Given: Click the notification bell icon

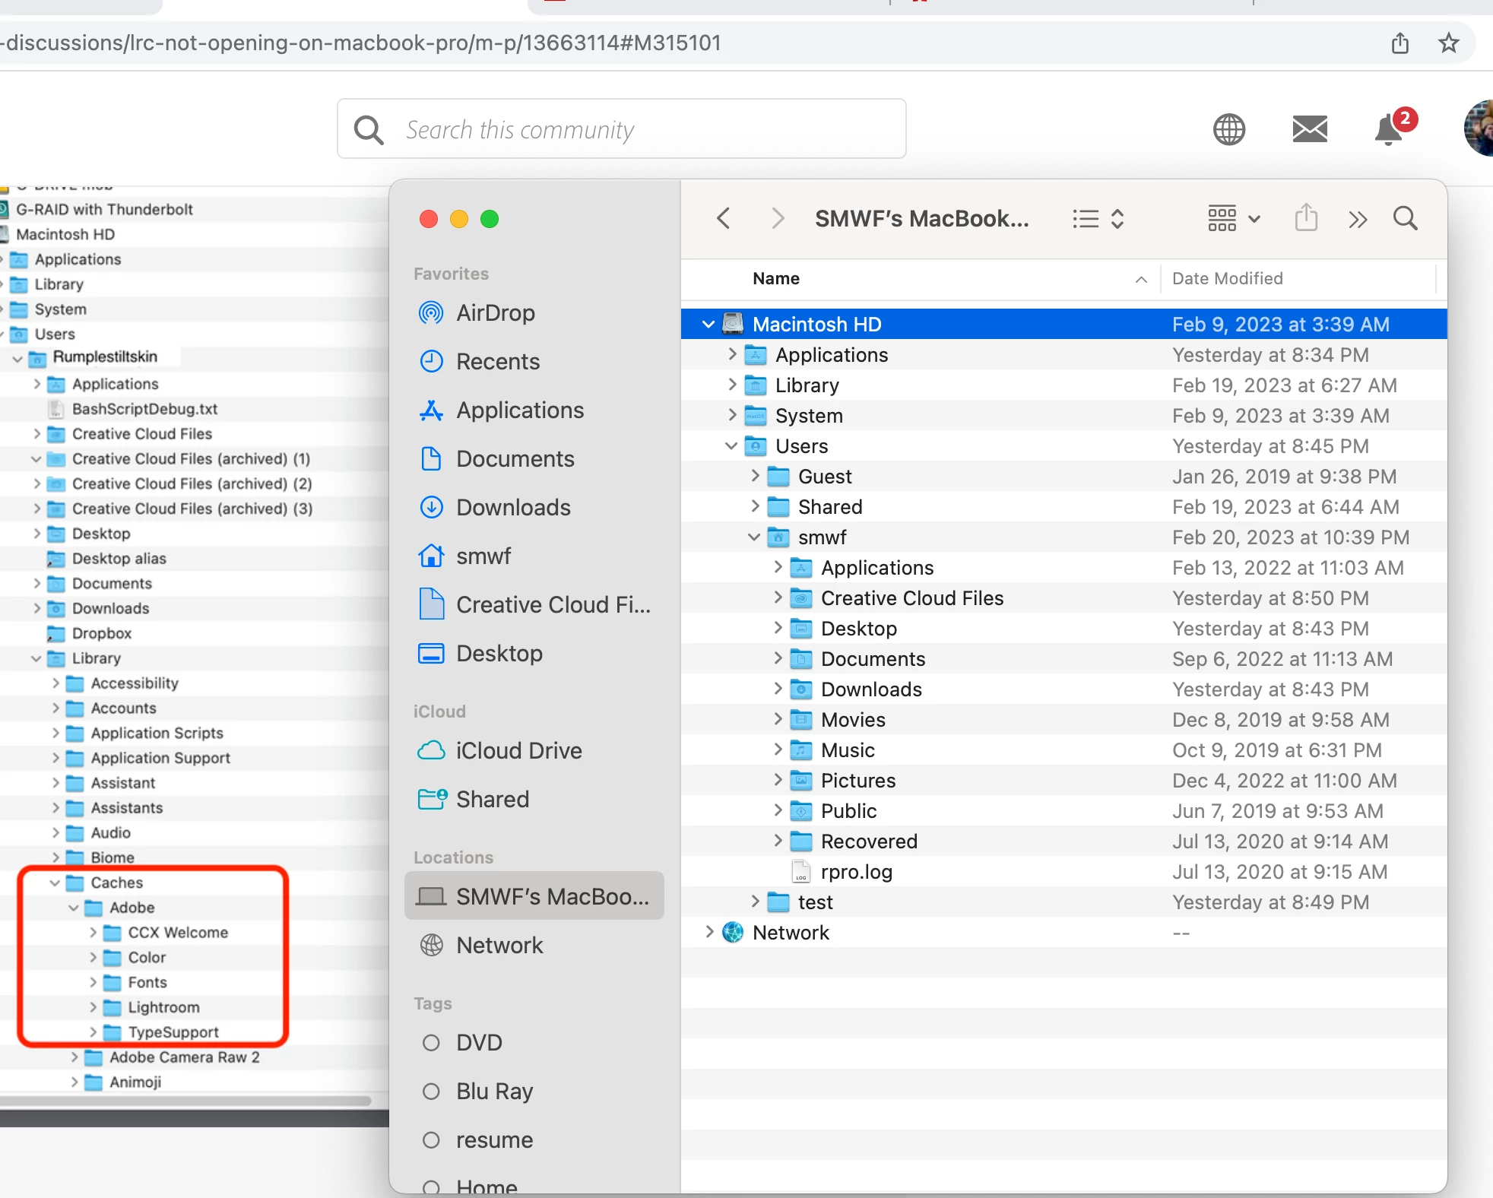Looking at the screenshot, I should (x=1389, y=129).
